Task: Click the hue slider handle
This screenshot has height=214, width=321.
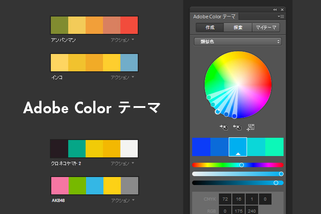Action: click(242, 165)
